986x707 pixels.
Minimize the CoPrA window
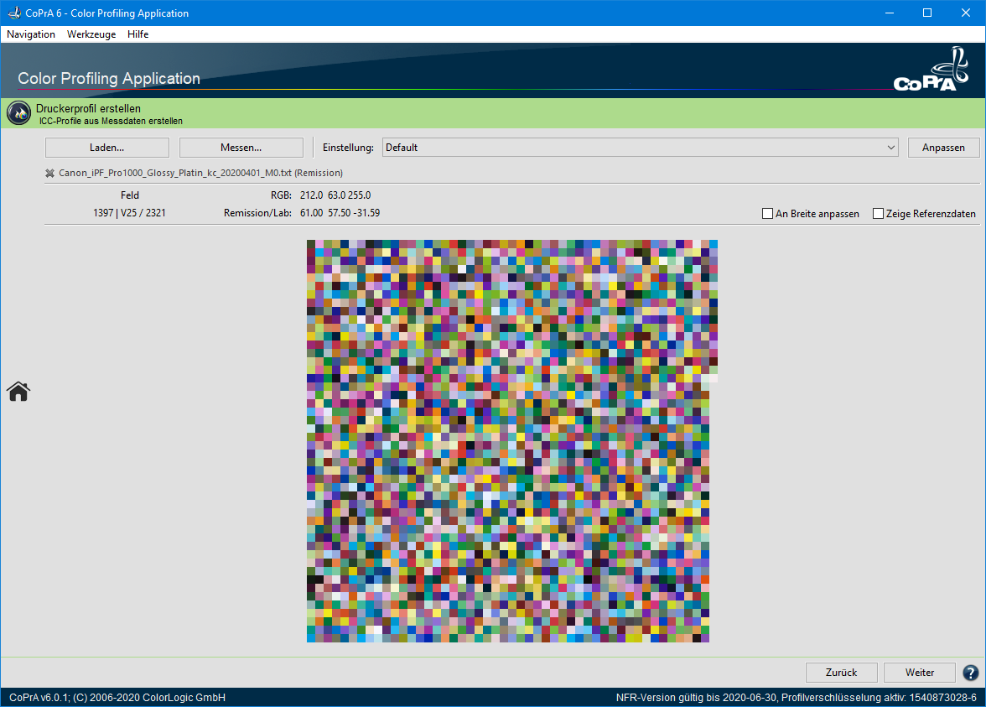coord(889,13)
